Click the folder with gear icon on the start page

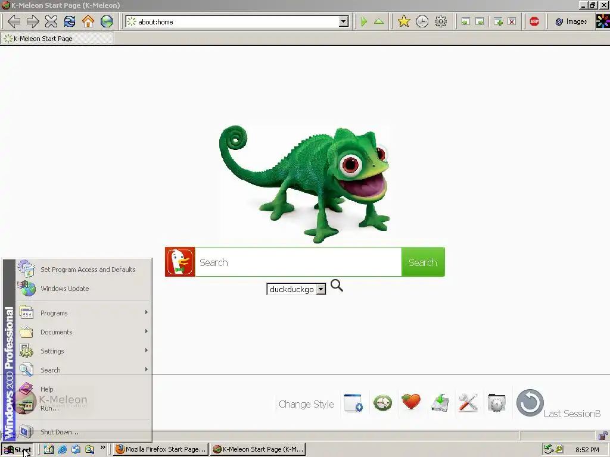(496, 403)
